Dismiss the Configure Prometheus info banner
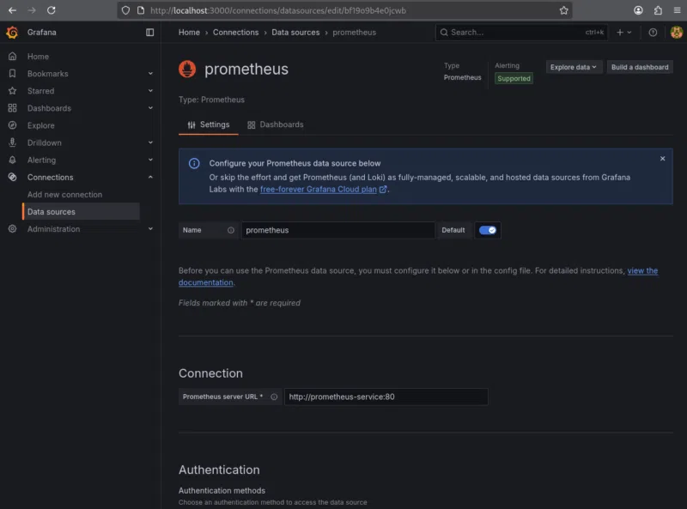Viewport: 687px width, 509px height. 662,159
